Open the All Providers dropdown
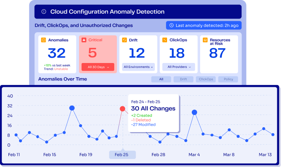Screen dimensions: 281x167 (x=179, y=67)
